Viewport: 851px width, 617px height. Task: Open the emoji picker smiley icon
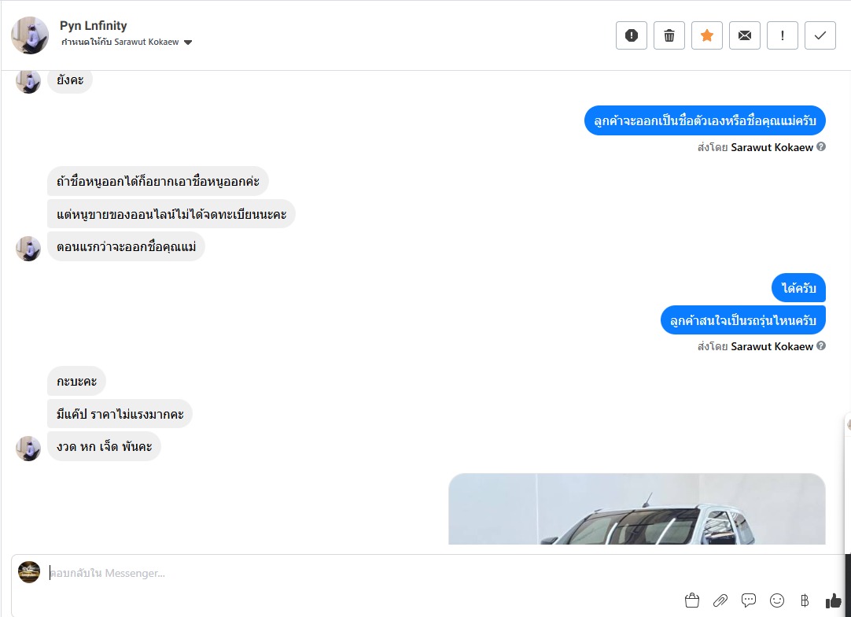(x=776, y=600)
